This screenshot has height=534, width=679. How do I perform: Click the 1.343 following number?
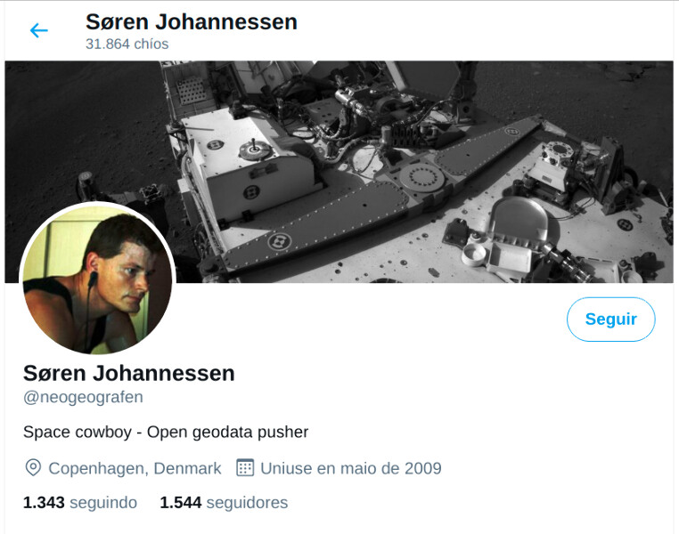pos(44,503)
